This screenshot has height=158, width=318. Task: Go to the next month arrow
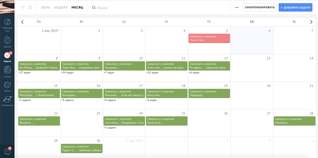click(311, 22)
